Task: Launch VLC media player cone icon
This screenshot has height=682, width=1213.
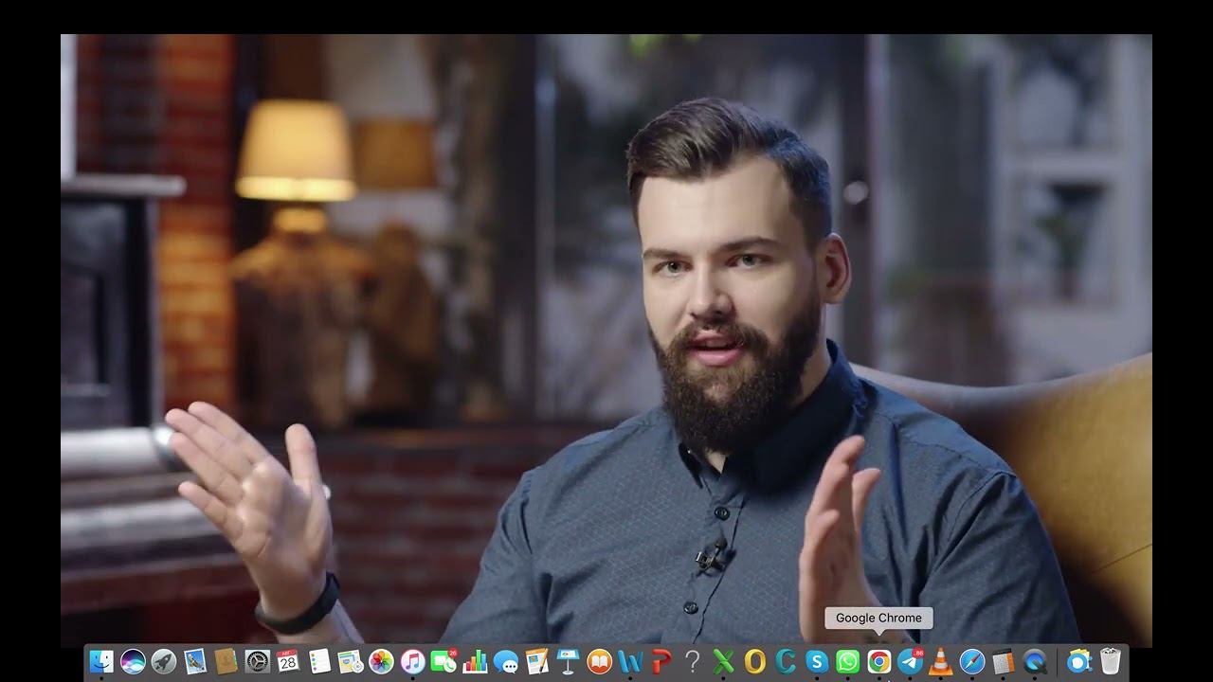Action: pos(941,661)
